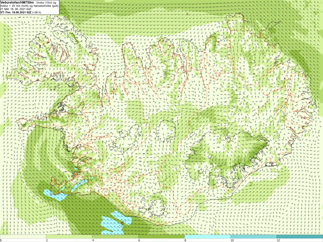Click the '2' tick label on the color scale
Viewport: 323px width, 242px height.
point(47,240)
